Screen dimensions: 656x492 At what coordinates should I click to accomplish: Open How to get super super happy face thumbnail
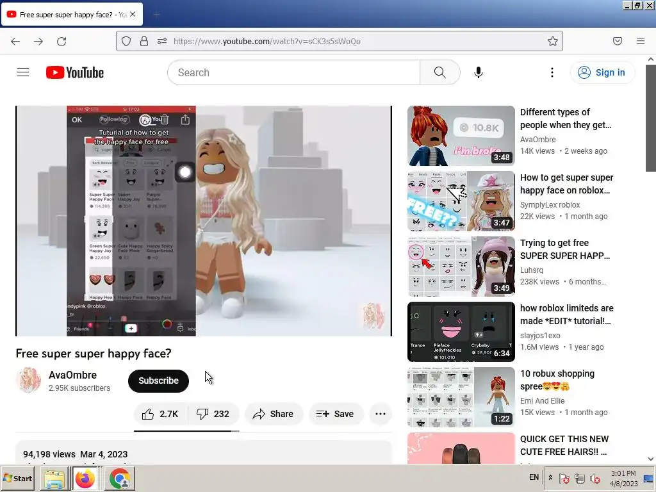(461, 201)
